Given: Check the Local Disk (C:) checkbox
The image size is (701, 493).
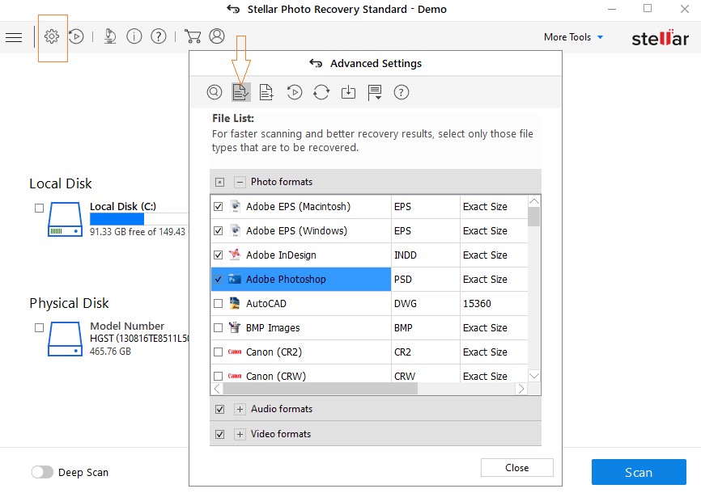Looking at the screenshot, I should coord(40,208).
